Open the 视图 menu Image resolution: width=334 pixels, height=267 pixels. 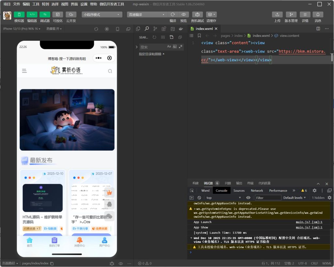pyautogui.click(x=64, y=4)
